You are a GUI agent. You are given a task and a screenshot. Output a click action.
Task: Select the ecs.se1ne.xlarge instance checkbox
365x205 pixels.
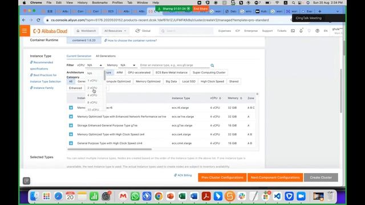pos(71,116)
